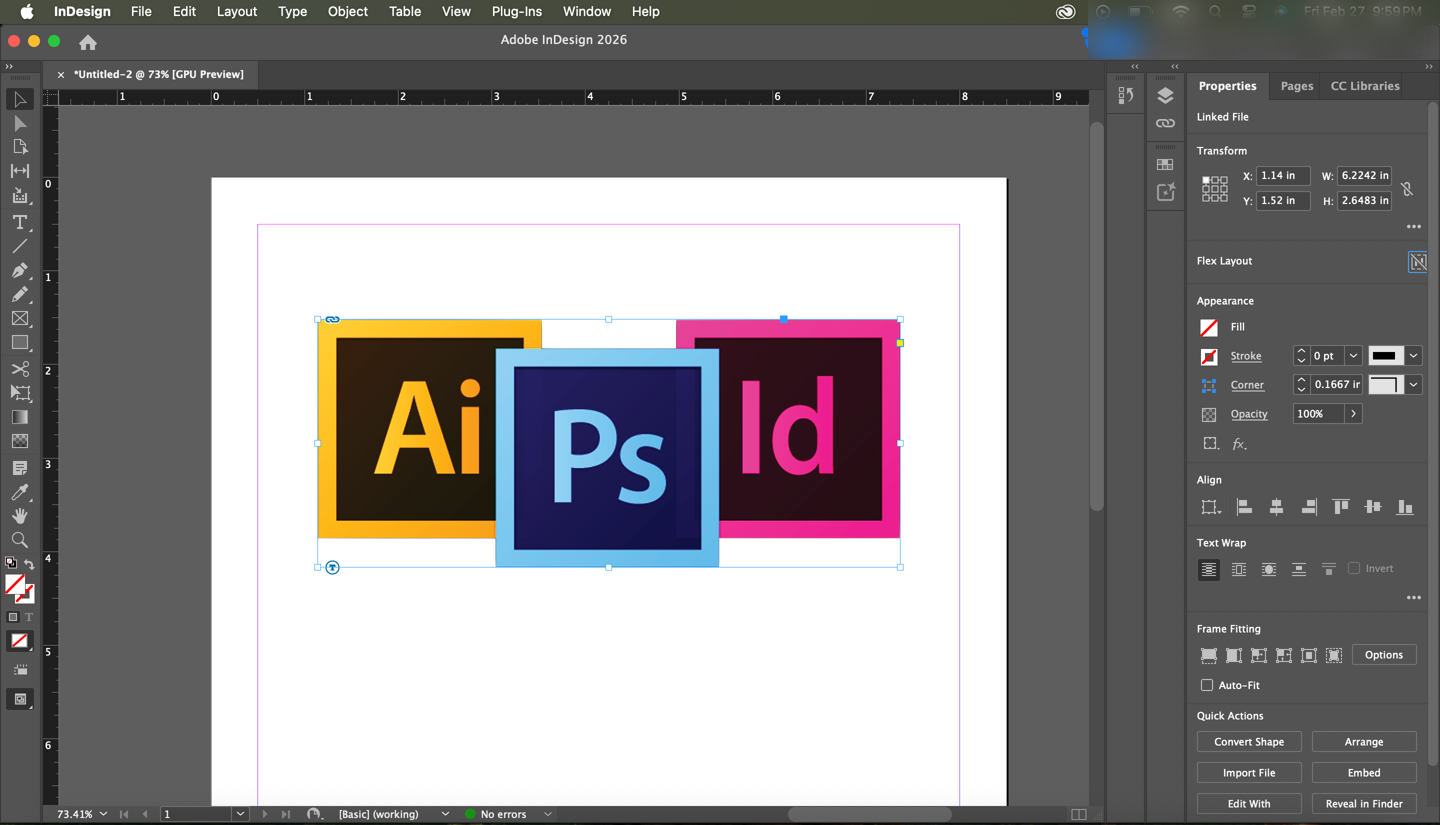Click the Fill color swatch
1440x825 pixels.
coord(1209,327)
